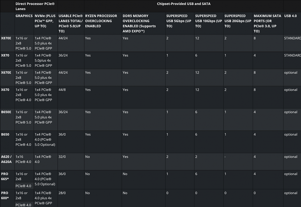This screenshot has height=207, width=301.
Task: Select the A620 / A620A row label
Action: pos(6,159)
